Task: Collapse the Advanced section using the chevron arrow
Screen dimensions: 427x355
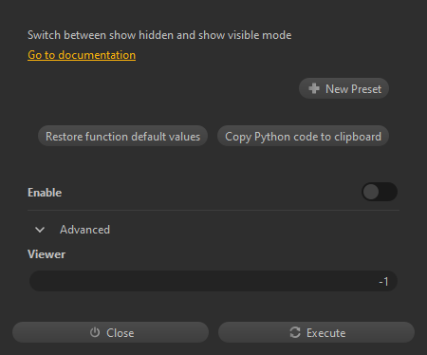Action: pos(40,230)
